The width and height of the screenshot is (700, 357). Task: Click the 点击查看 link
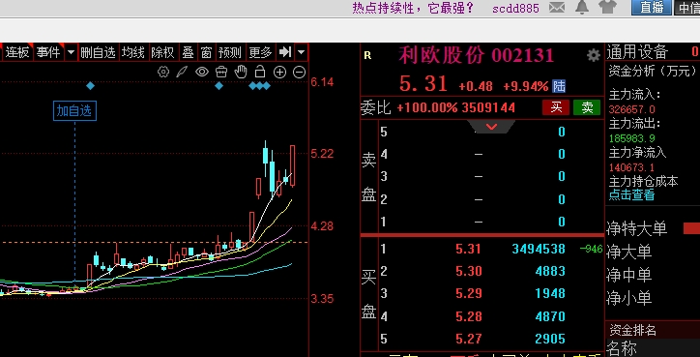(x=631, y=194)
